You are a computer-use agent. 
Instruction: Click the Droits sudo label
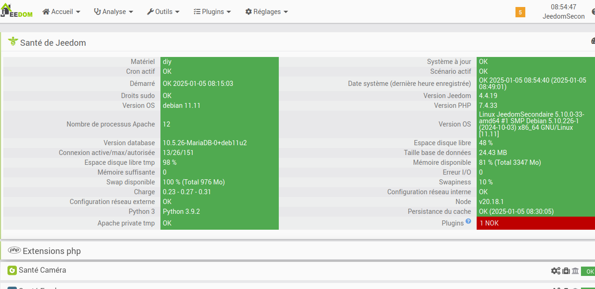click(138, 96)
